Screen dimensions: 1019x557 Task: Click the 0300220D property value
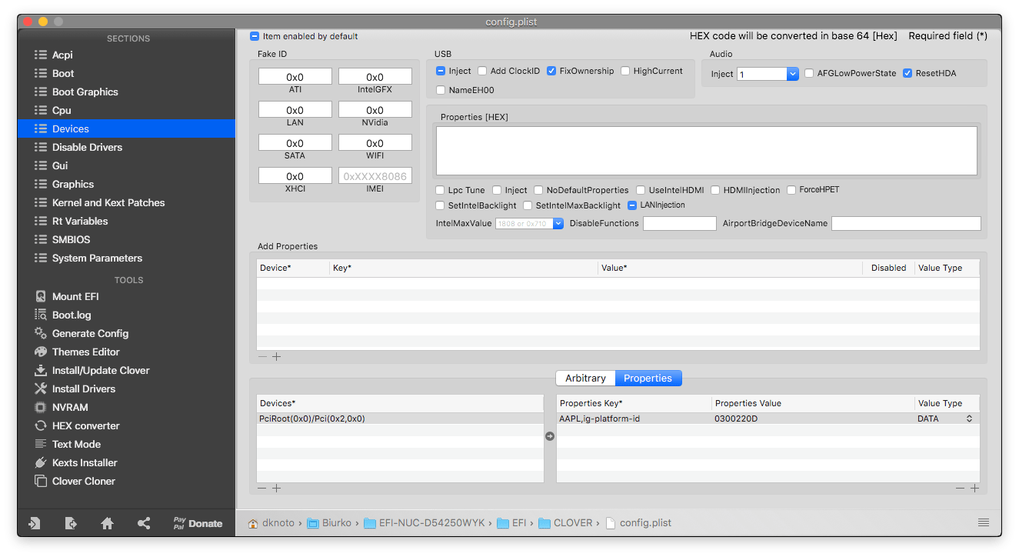(736, 419)
